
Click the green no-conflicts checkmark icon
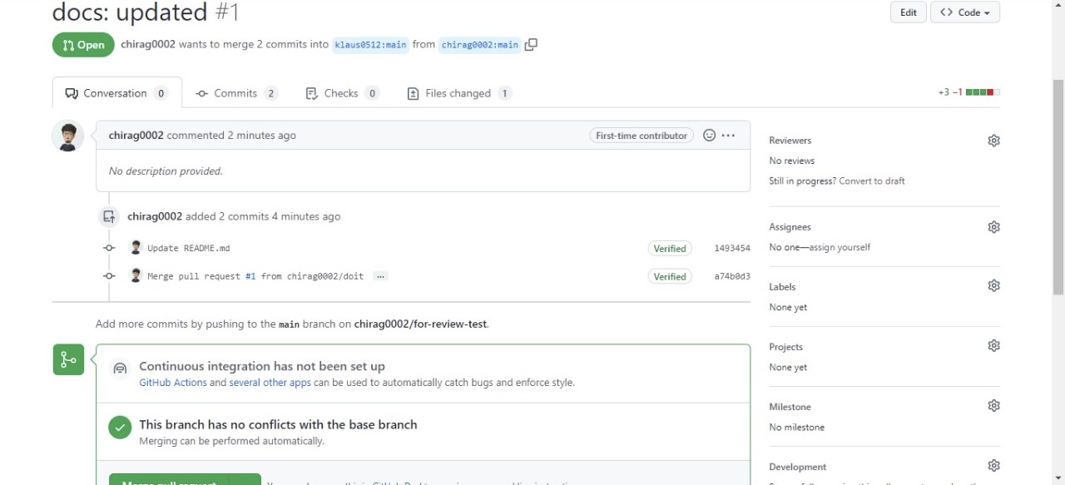120,428
